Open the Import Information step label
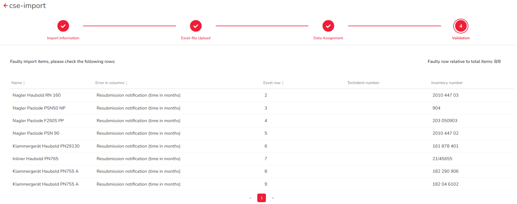This screenshot has height=204, width=517. click(63, 38)
